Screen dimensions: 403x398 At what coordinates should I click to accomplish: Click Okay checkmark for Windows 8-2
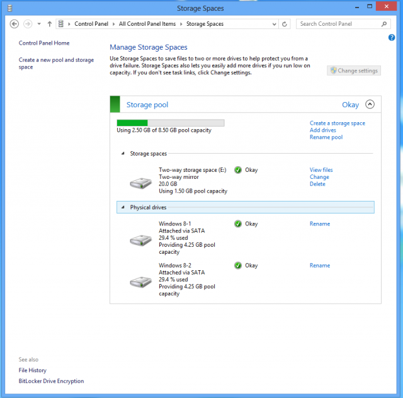tap(238, 265)
